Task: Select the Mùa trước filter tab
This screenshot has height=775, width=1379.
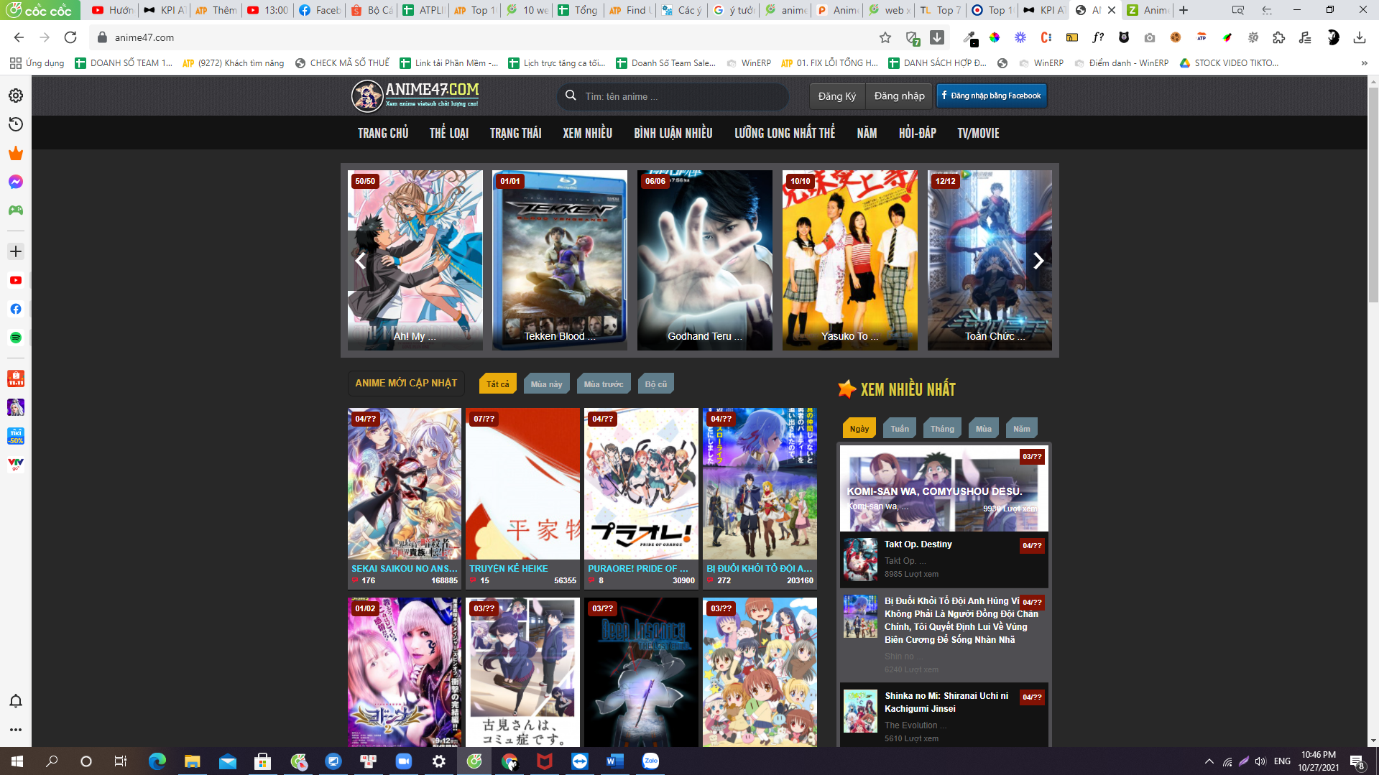Action: [x=604, y=384]
